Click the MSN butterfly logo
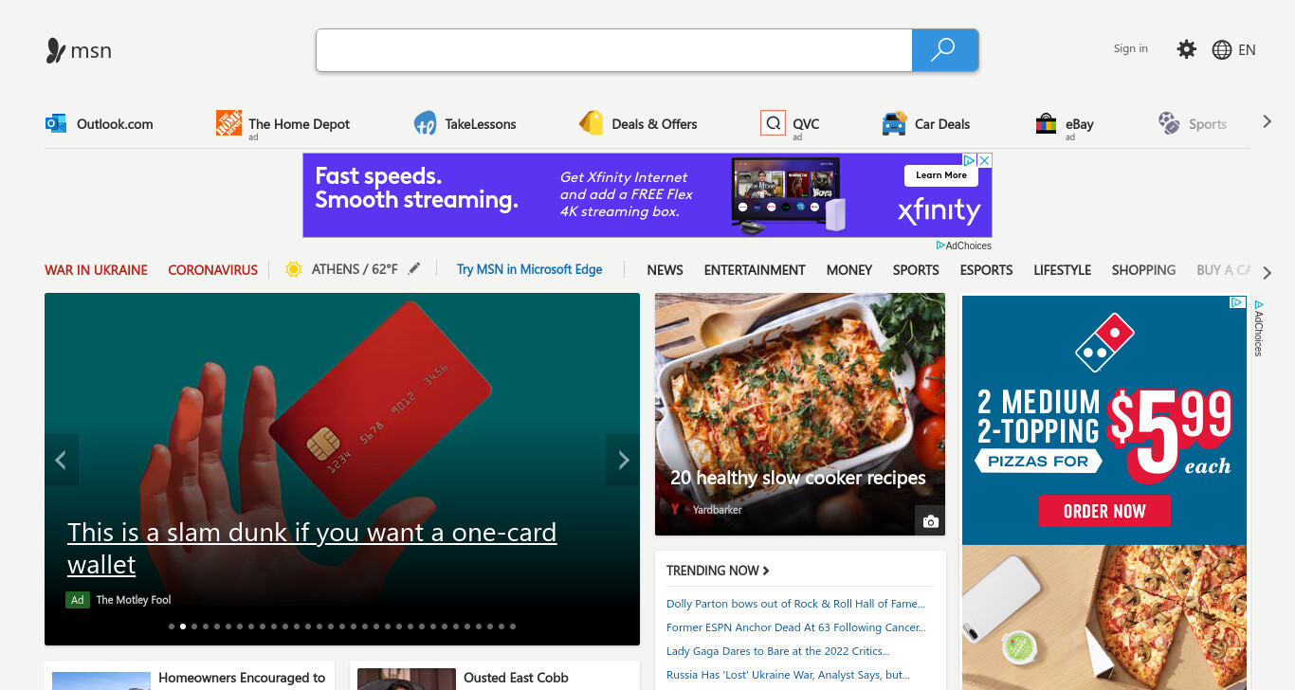This screenshot has height=690, width=1295. 56,50
